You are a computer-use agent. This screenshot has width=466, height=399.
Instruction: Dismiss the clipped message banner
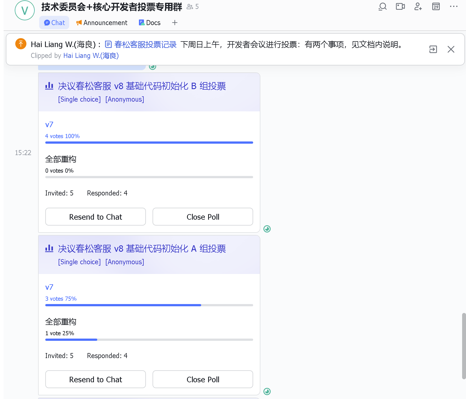tap(451, 49)
